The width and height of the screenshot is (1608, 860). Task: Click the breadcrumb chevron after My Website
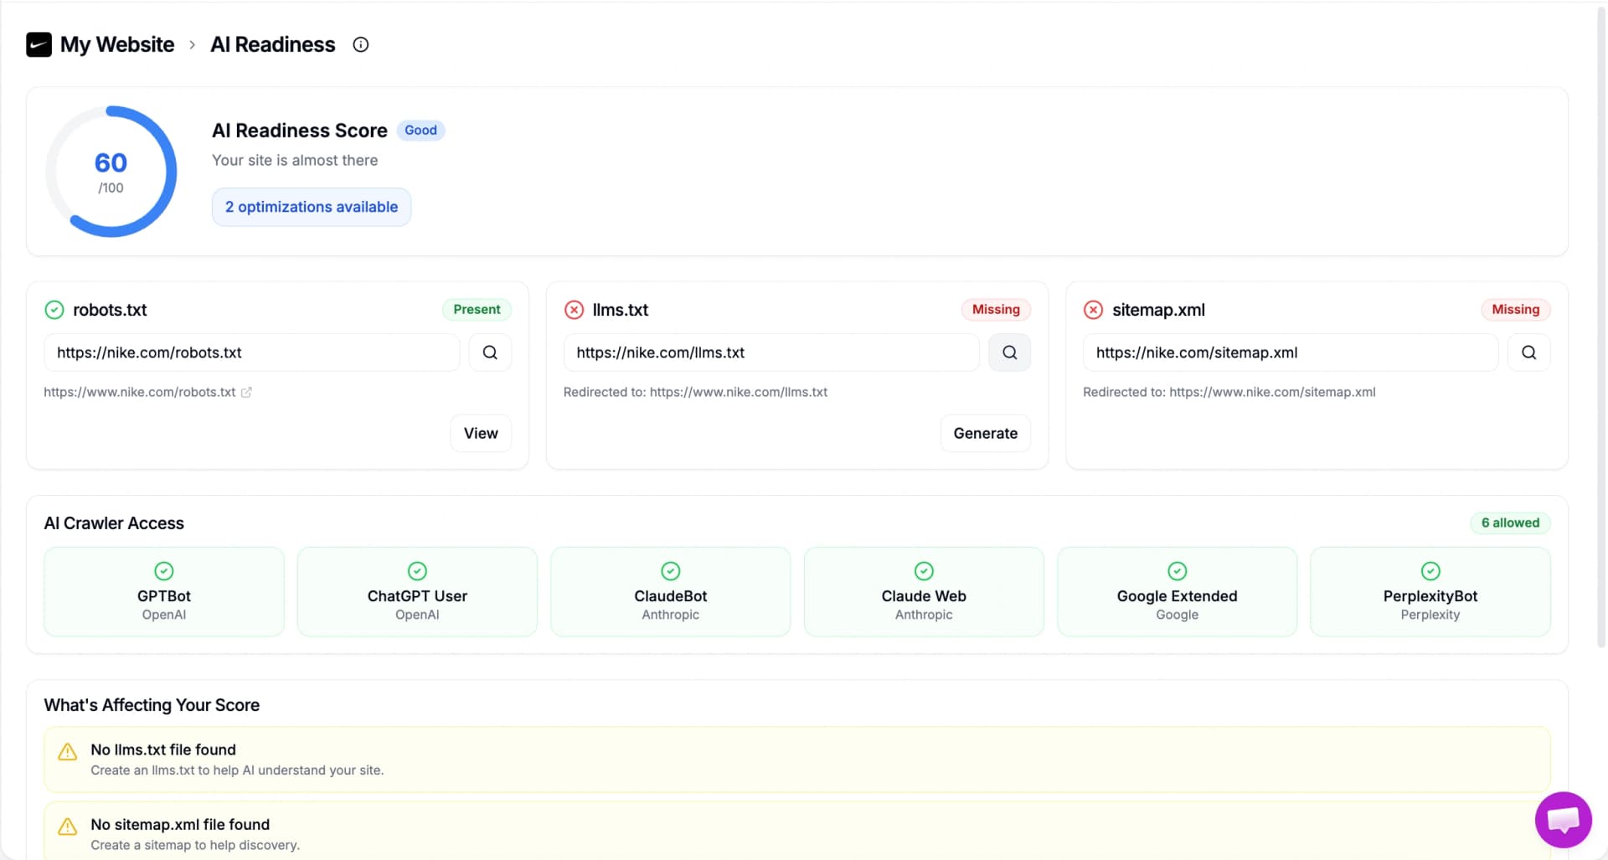pyautogui.click(x=192, y=44)
